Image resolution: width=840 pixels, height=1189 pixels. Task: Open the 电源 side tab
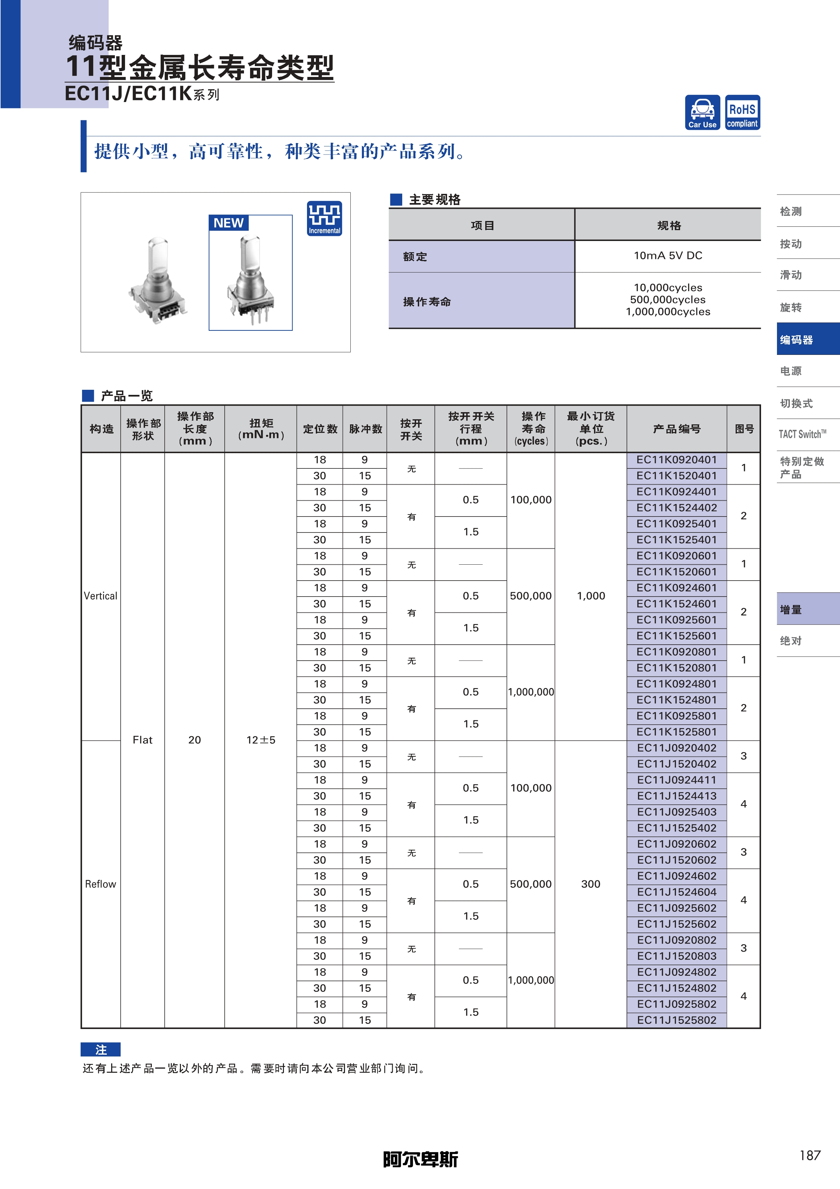tap(791, 371)
